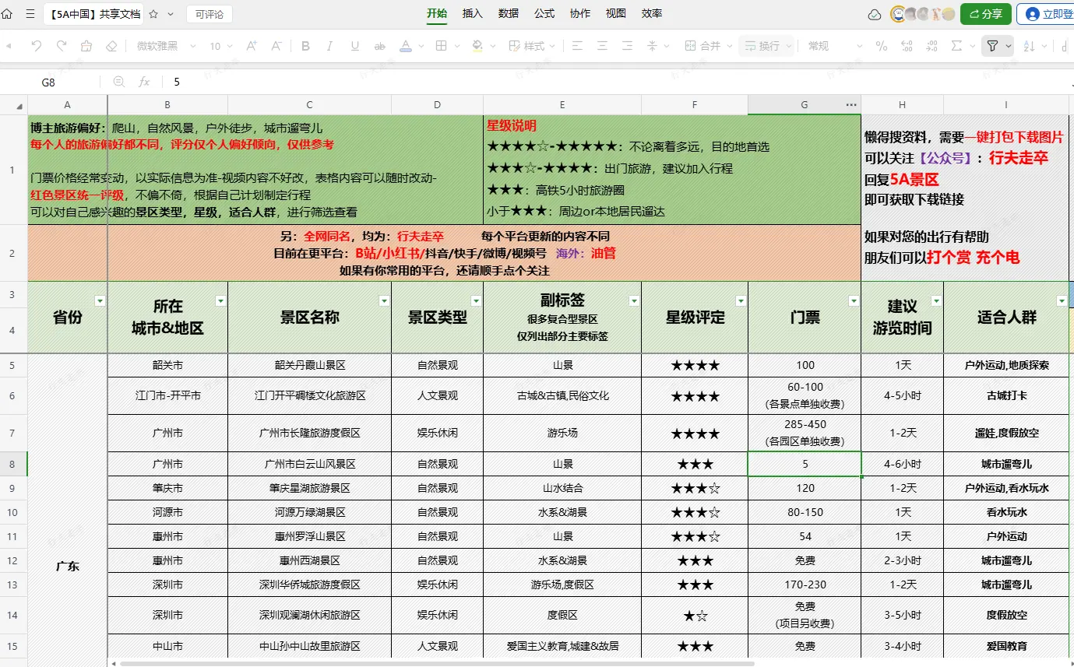Toggle bold formatting

click(x=305, y=46)
